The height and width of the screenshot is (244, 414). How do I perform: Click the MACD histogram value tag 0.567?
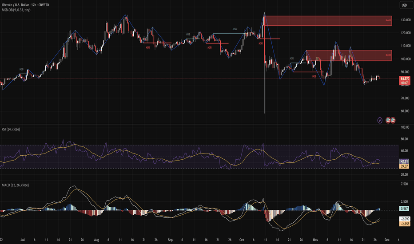point(404,209)
